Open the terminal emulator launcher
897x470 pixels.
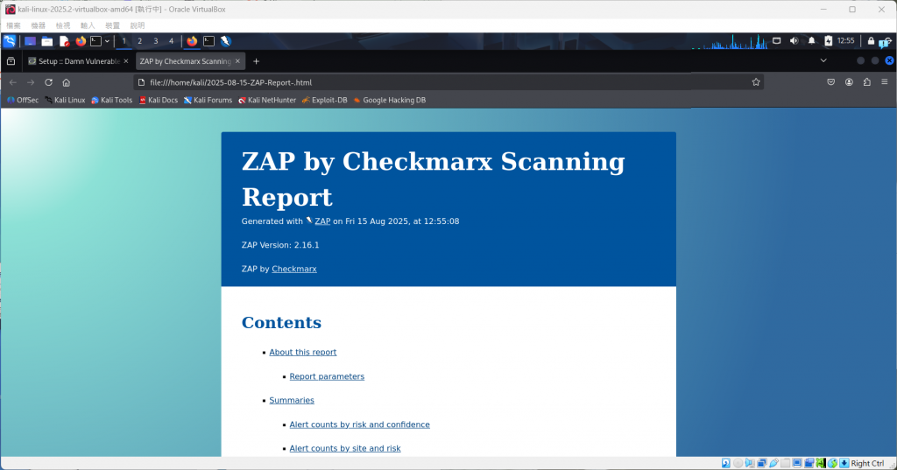(96, 41)
